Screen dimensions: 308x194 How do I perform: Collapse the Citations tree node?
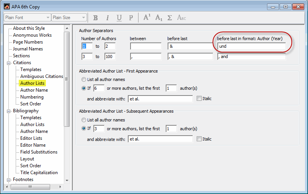point(9,63)
